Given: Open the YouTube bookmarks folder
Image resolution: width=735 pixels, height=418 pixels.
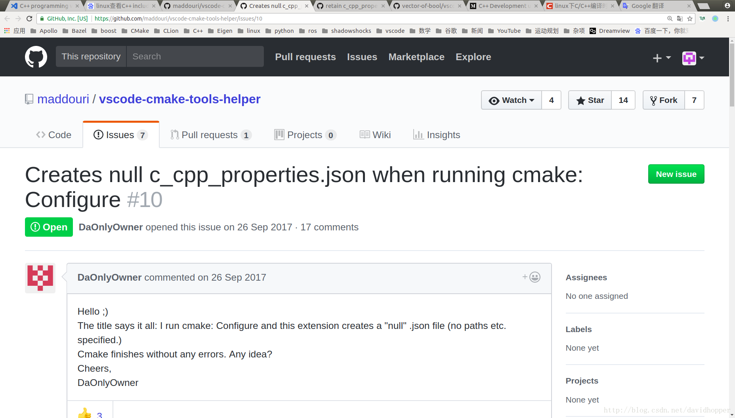Looking at the screenshot, I should point(504,31).
